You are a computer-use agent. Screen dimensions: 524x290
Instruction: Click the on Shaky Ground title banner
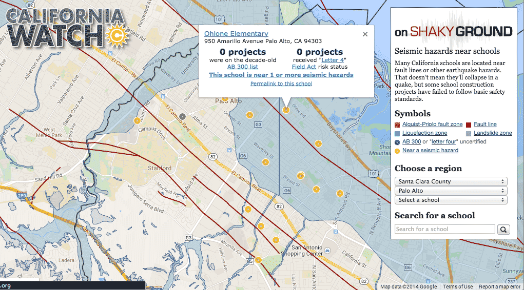453,32
